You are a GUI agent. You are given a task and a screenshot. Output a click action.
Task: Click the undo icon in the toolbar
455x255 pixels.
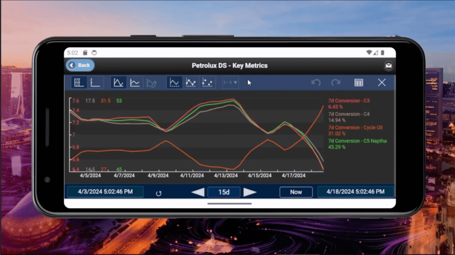tap(315, 82)
